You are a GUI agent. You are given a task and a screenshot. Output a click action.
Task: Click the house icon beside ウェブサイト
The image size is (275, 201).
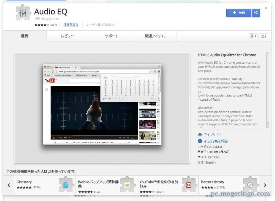(x=200, y=135)
